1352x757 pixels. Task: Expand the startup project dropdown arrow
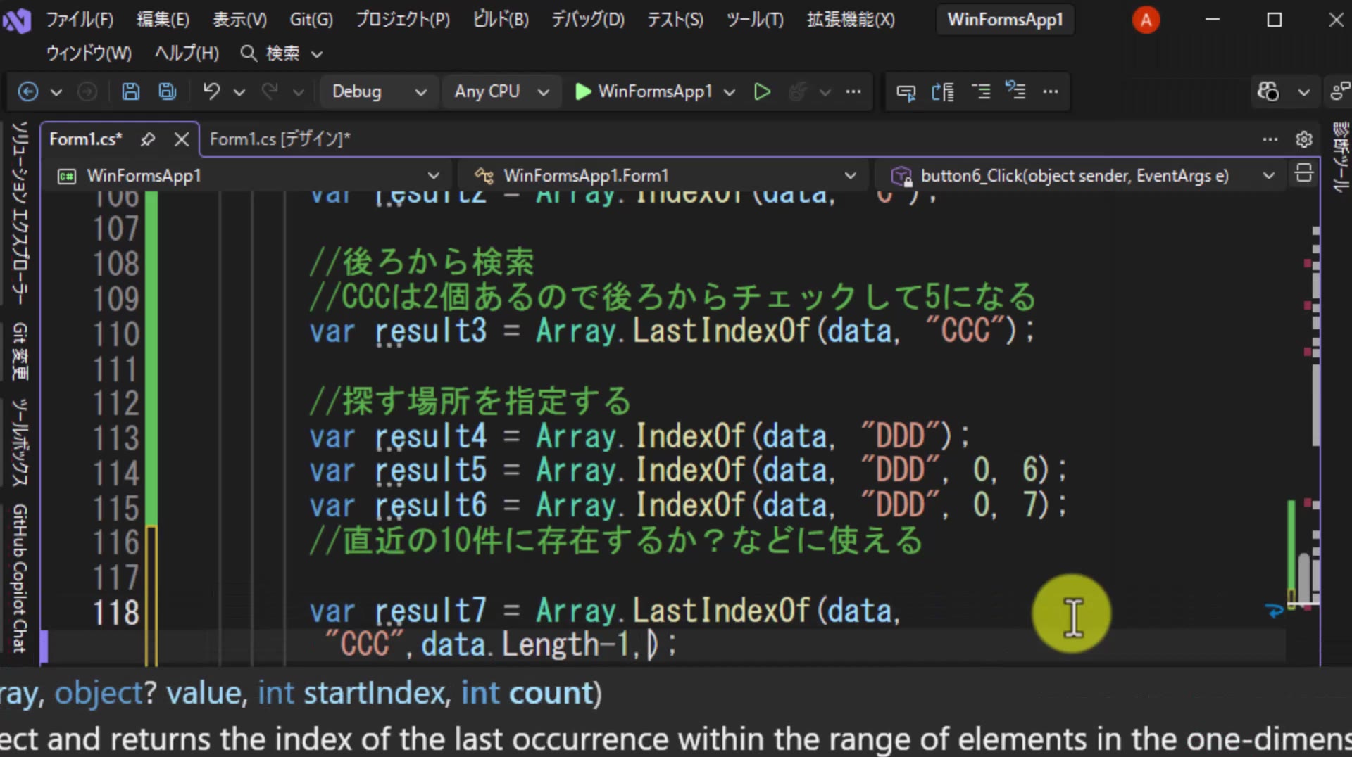point(730,92)
